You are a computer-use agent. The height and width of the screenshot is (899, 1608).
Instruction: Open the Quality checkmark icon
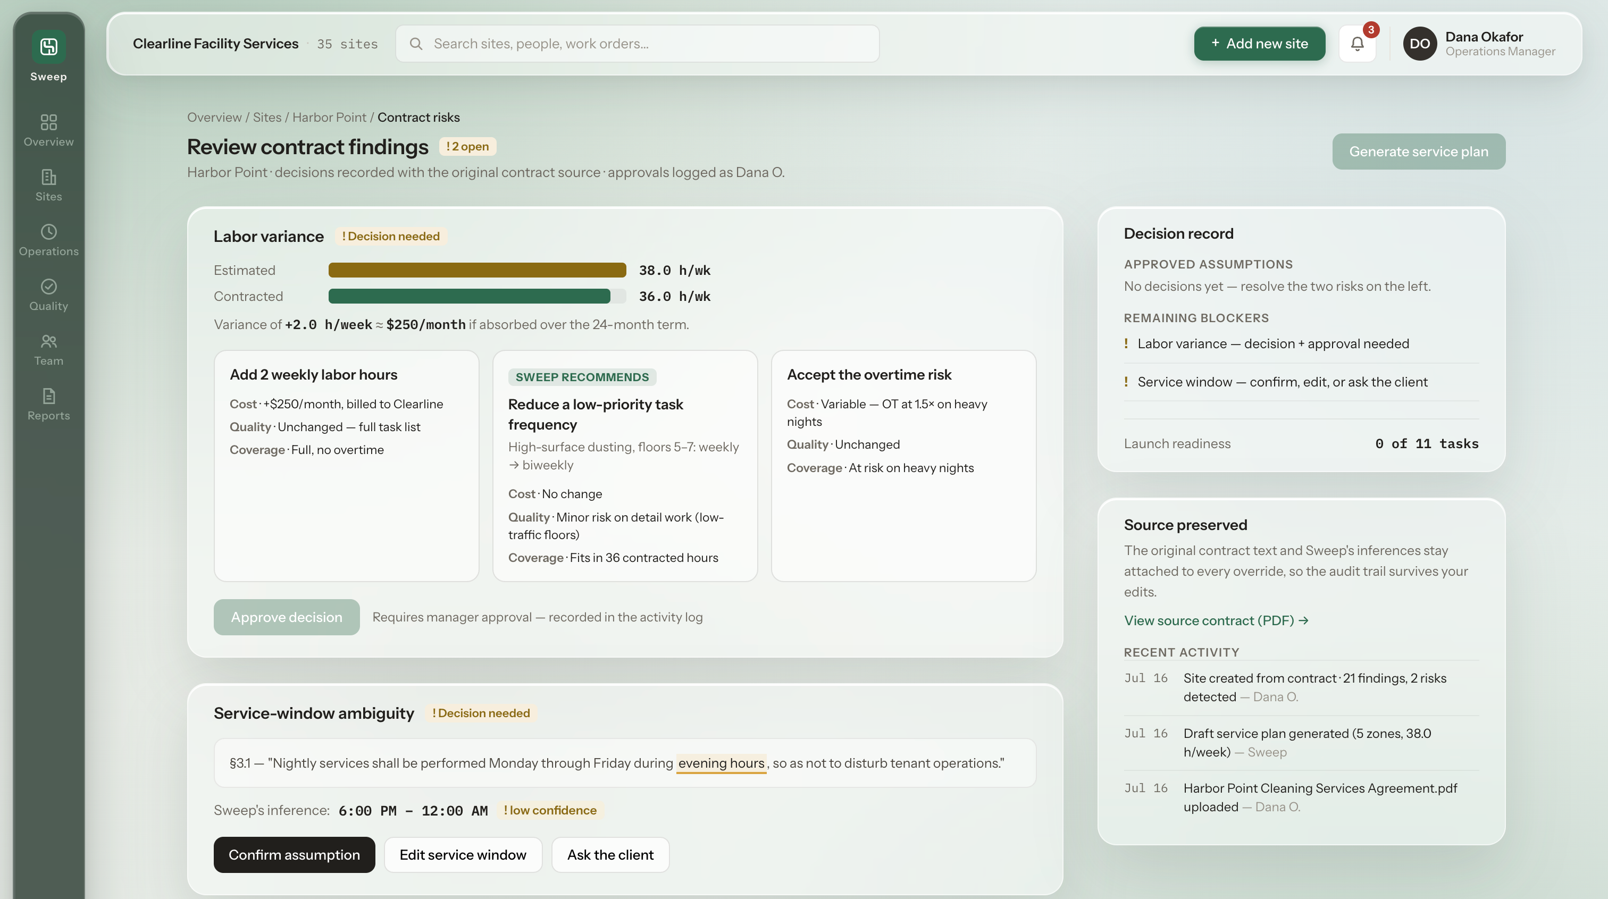pyautogui.click(x=49, y=286)
